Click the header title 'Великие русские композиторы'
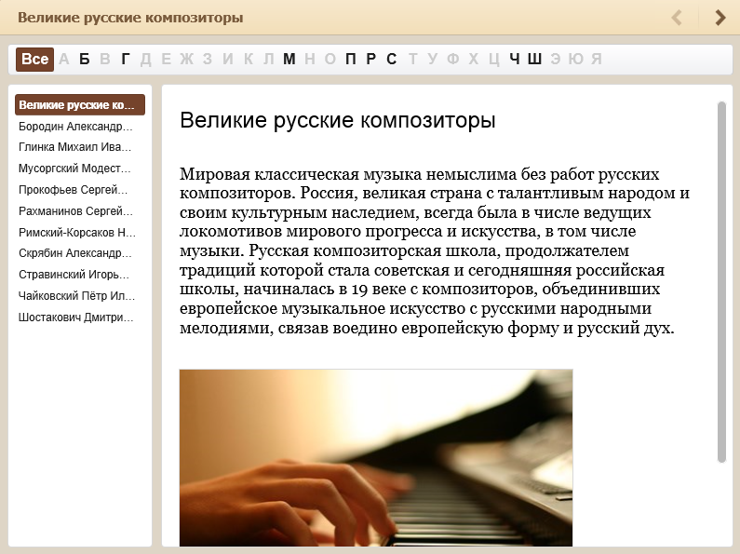The width and height of the screenshot is (740, 554). point(130,18)
